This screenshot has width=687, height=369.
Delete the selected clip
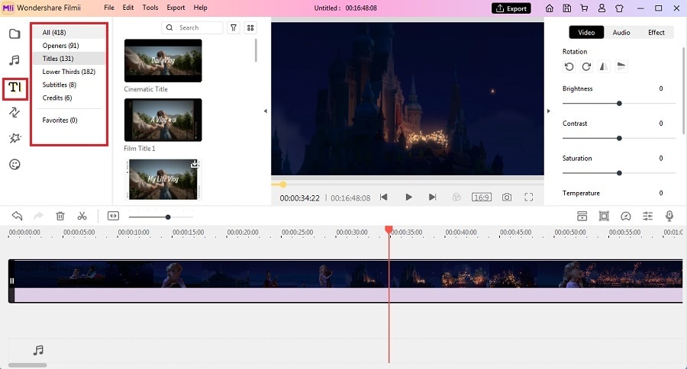(60, 216)
